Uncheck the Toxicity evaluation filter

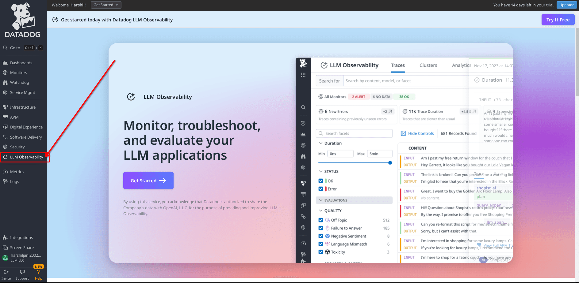point(321,252)
